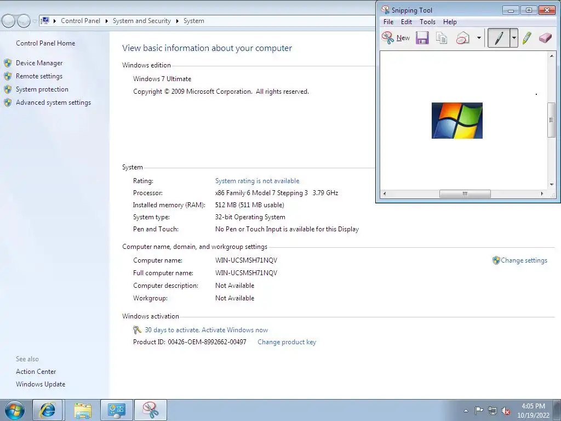Switch to Control Panel taskbar button
The width and height of the screenshot is (561, 421).
coord(117,410)
